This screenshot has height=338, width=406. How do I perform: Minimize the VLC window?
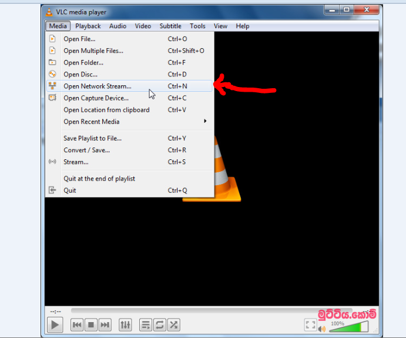tap(332, 11)
